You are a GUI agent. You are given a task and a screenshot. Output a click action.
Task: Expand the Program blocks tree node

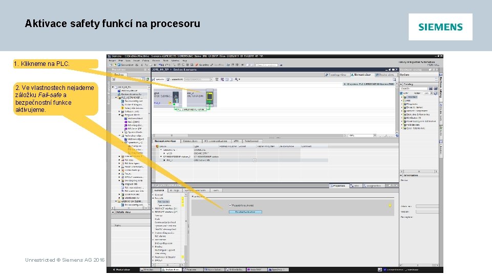[120, 115]
